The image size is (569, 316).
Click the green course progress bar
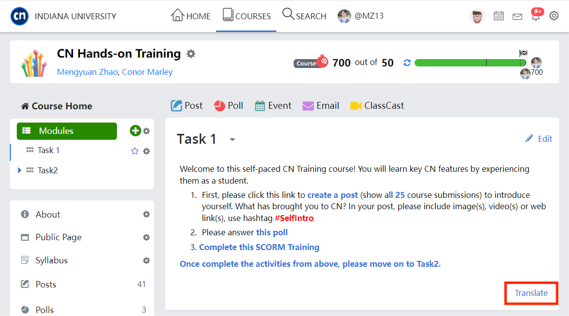coord(470,63)
